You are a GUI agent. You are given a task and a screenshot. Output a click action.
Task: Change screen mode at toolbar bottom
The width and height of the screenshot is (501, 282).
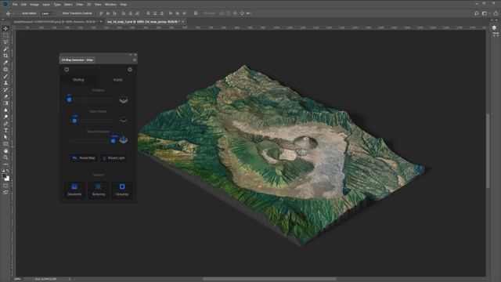tap(5, 192)
